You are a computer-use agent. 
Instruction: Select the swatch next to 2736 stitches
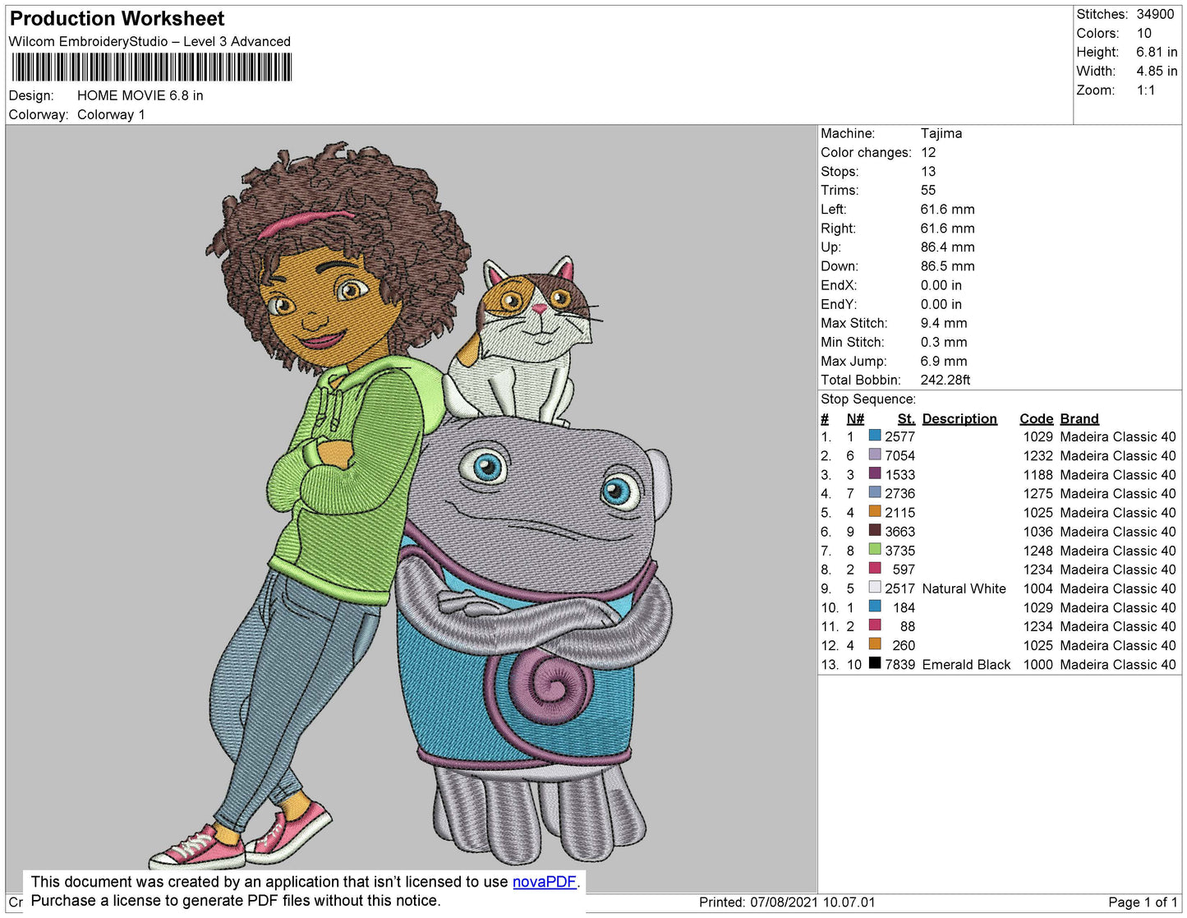[875, 493]
